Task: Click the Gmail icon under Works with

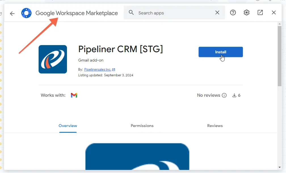Action: 74,95
